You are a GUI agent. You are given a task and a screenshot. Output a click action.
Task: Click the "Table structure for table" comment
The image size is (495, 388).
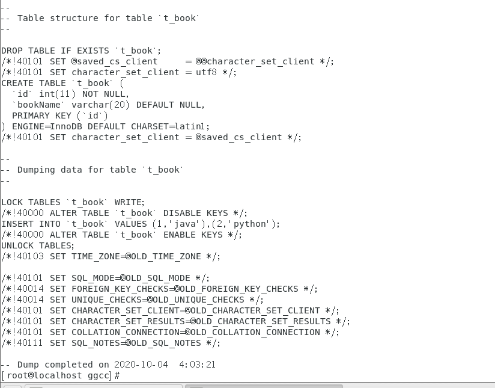[x=100, y=18]
